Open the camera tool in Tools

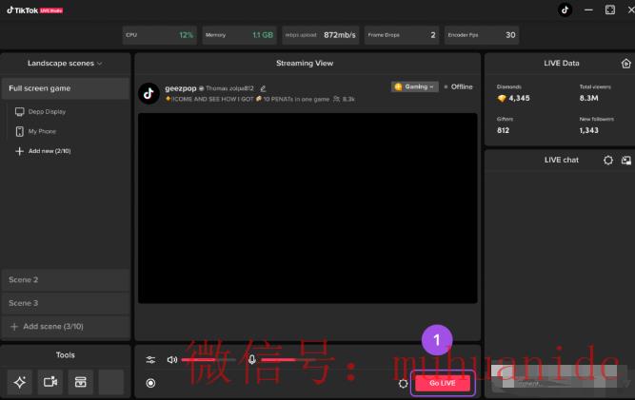click(x=50, y=382)
